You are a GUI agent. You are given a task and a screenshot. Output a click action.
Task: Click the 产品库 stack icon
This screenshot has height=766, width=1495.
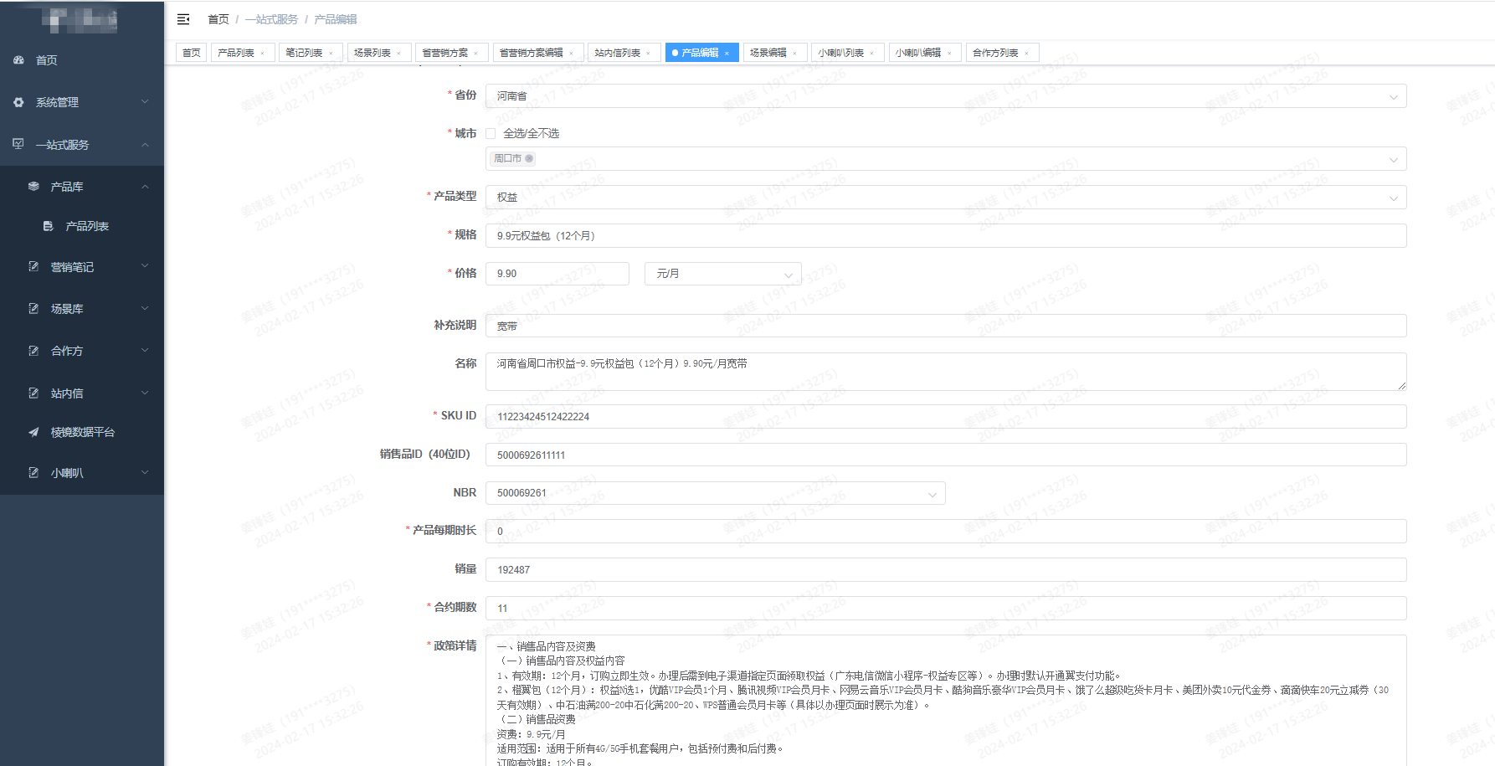33,186
